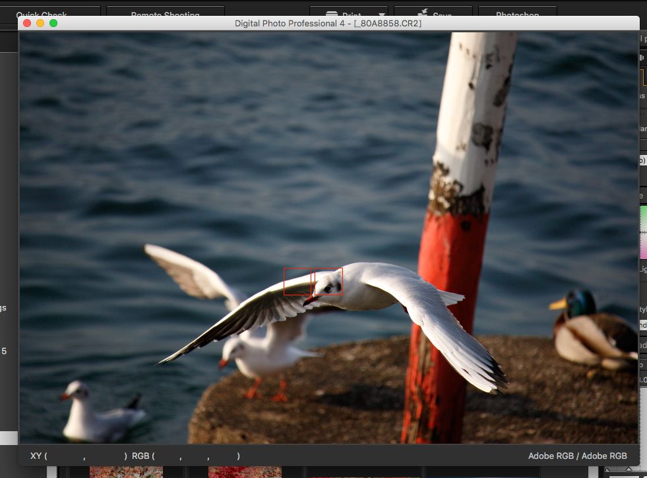Click the Adobe RGB color space label
Viewport: 647px width, 478px height.
click(x=577, y=456)
